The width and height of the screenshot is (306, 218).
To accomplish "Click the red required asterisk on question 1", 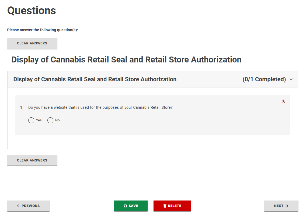I will pos(284,101).
